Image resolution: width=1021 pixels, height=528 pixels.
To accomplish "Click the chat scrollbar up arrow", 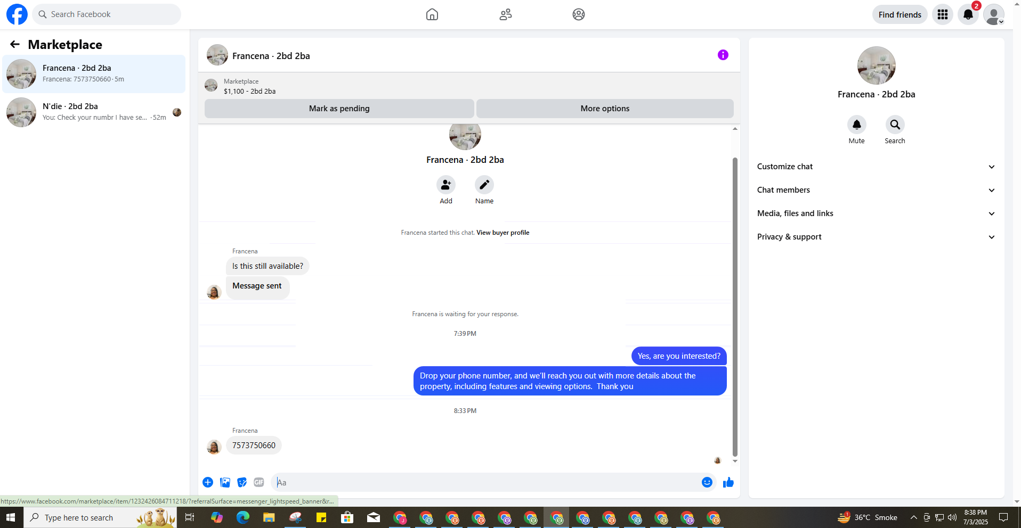I will tap(735, 129).
